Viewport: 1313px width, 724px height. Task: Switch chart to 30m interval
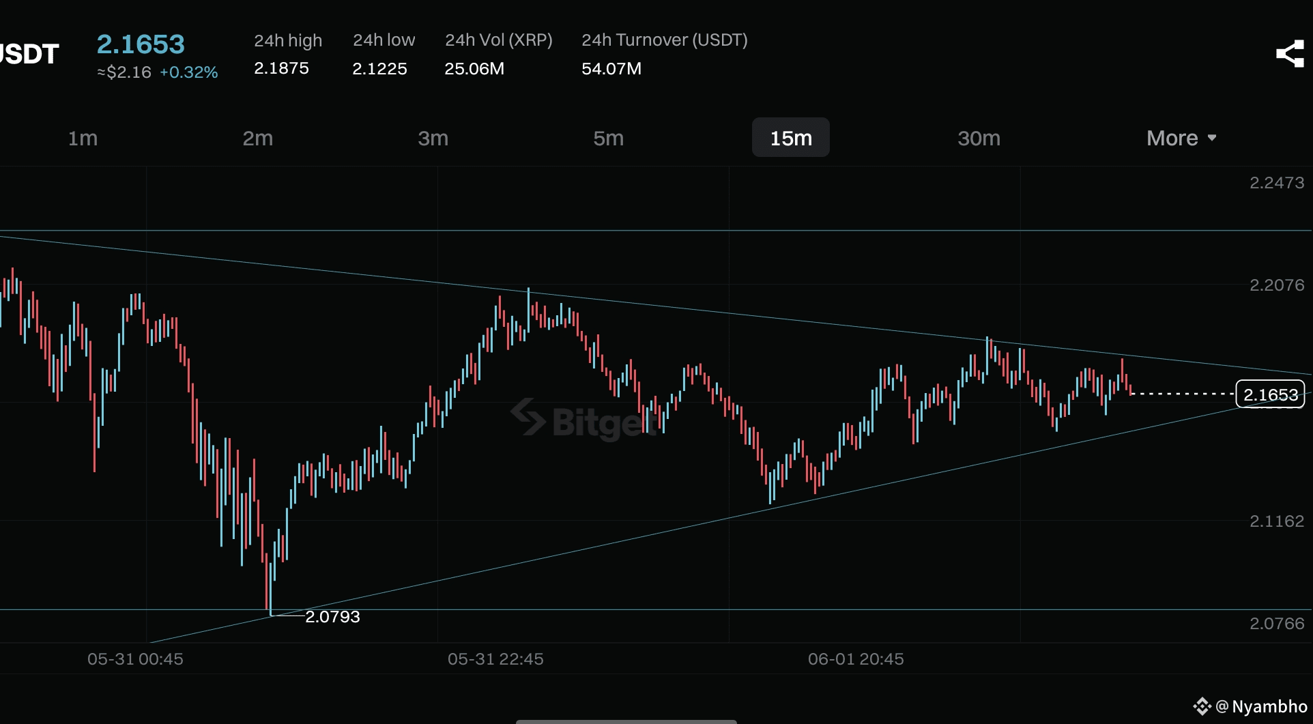[x=979, y=138]
